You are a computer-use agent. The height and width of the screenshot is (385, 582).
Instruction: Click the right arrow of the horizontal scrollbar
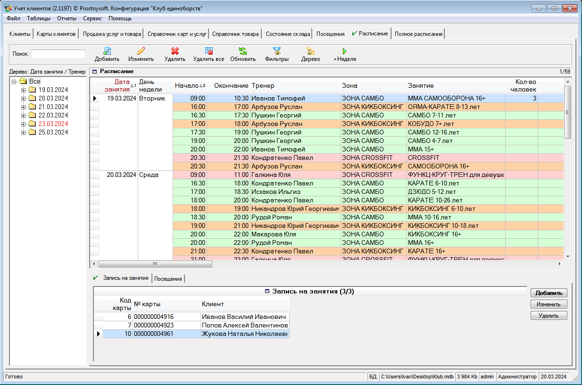tap(560, 264)
